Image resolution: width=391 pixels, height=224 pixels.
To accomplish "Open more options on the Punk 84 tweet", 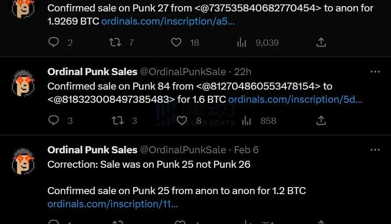I will (x=375, y=72).
